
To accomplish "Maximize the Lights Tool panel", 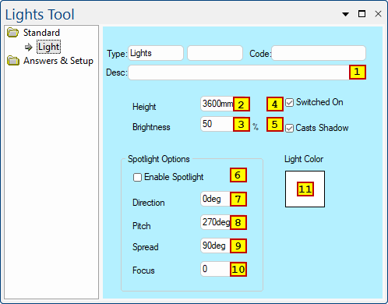I will tap(362, 14).
